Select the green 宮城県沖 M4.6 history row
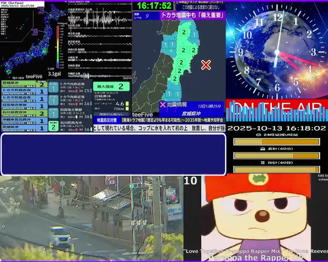 tap(24, 84)
